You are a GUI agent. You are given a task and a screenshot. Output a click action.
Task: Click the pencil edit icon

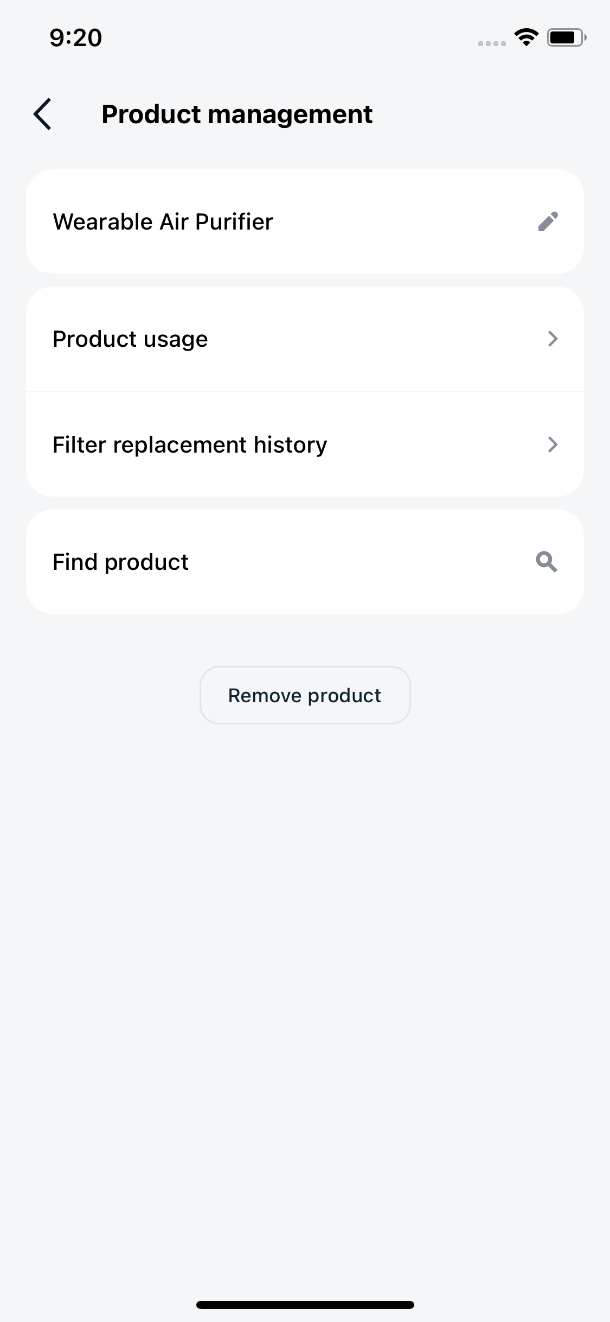tap(548, 221)
